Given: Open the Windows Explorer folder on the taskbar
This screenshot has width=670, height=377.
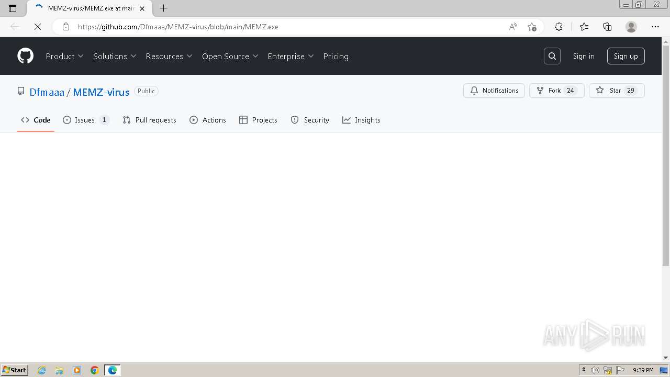Looking at the screenshot, I should [x=59, y=370].
